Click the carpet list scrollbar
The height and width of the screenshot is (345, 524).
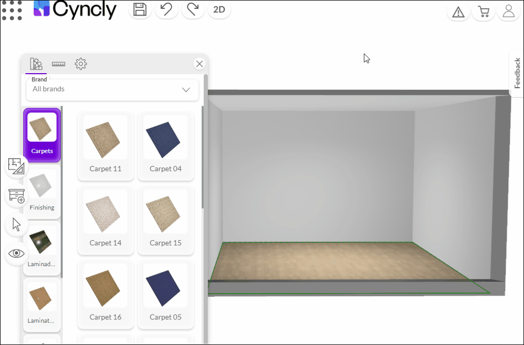click(x=203, y=157)
